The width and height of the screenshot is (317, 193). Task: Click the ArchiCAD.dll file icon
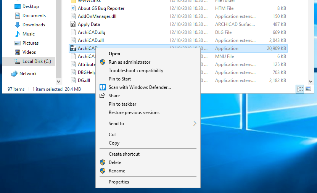[73, 40]
